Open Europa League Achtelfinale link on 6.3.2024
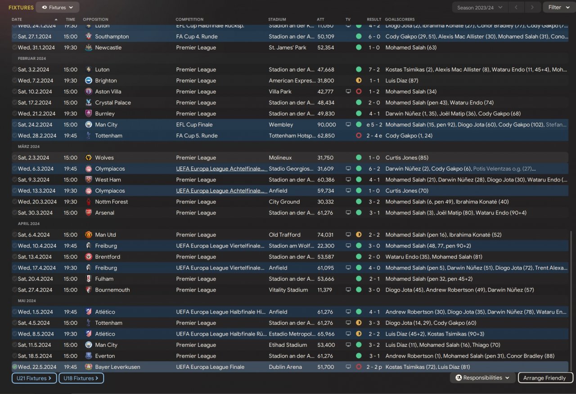This screenshot has height=394, width=576. click(x=220, y=169)
